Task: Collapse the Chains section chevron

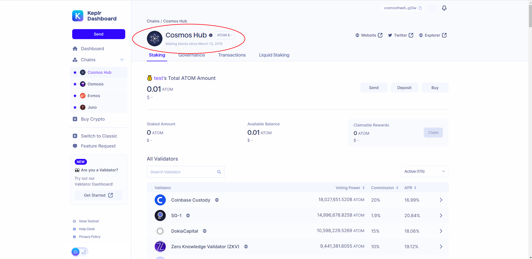Action: coord(122,60)
